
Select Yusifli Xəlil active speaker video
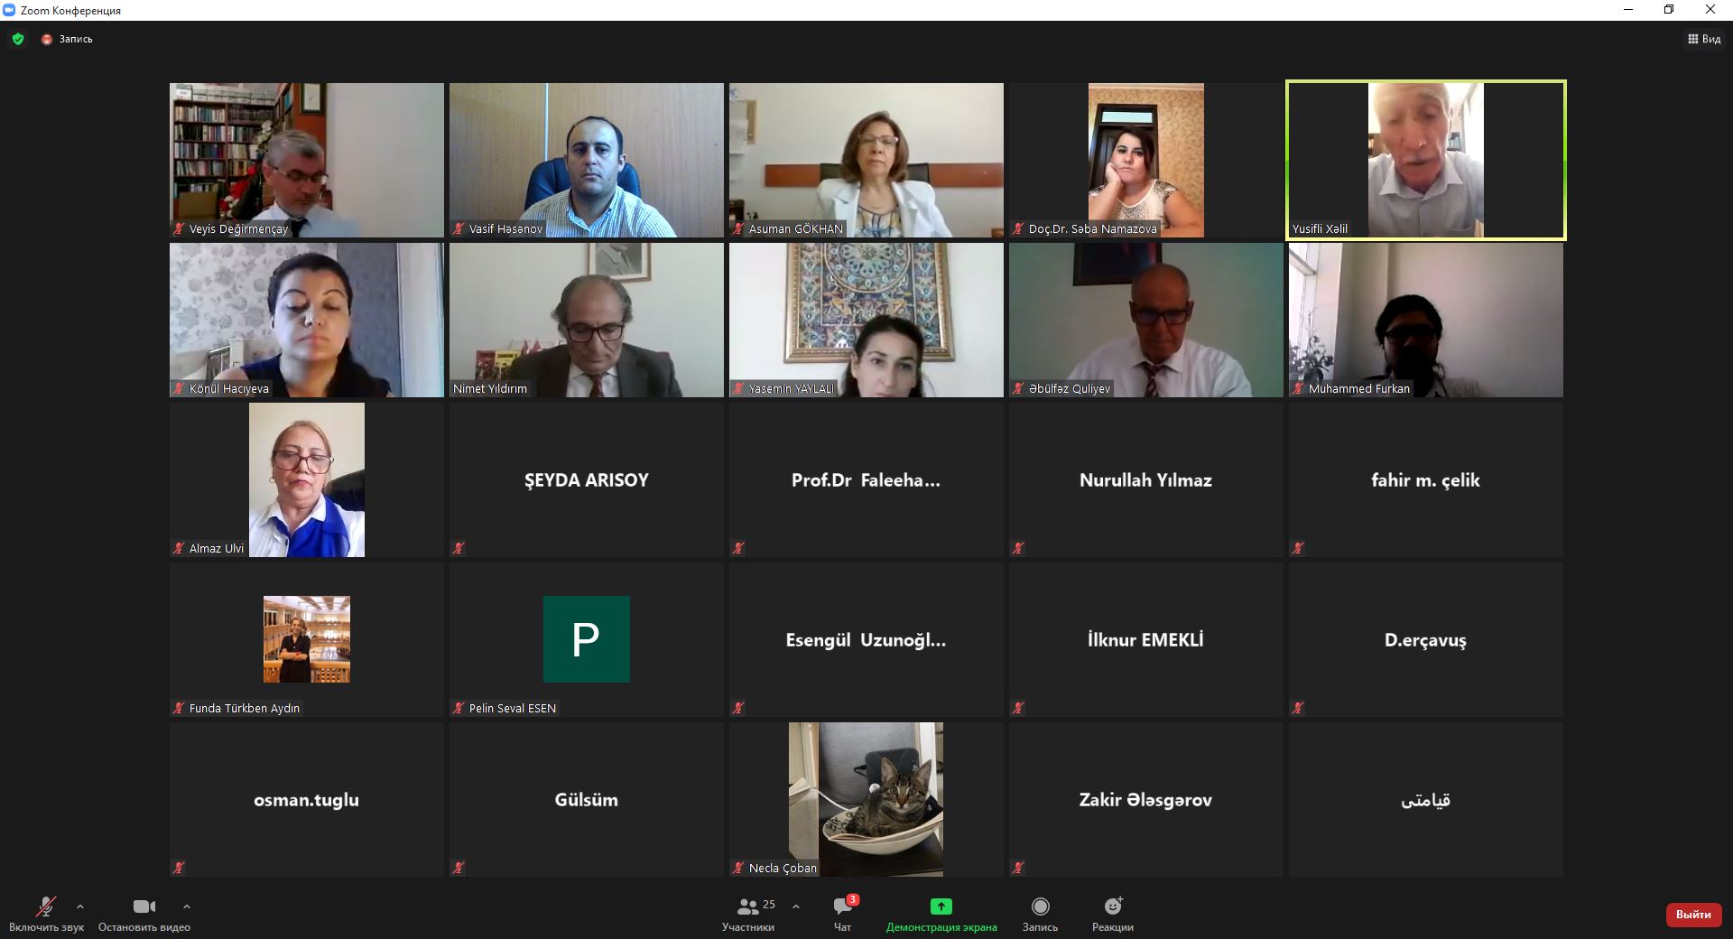pos(1426,161)
